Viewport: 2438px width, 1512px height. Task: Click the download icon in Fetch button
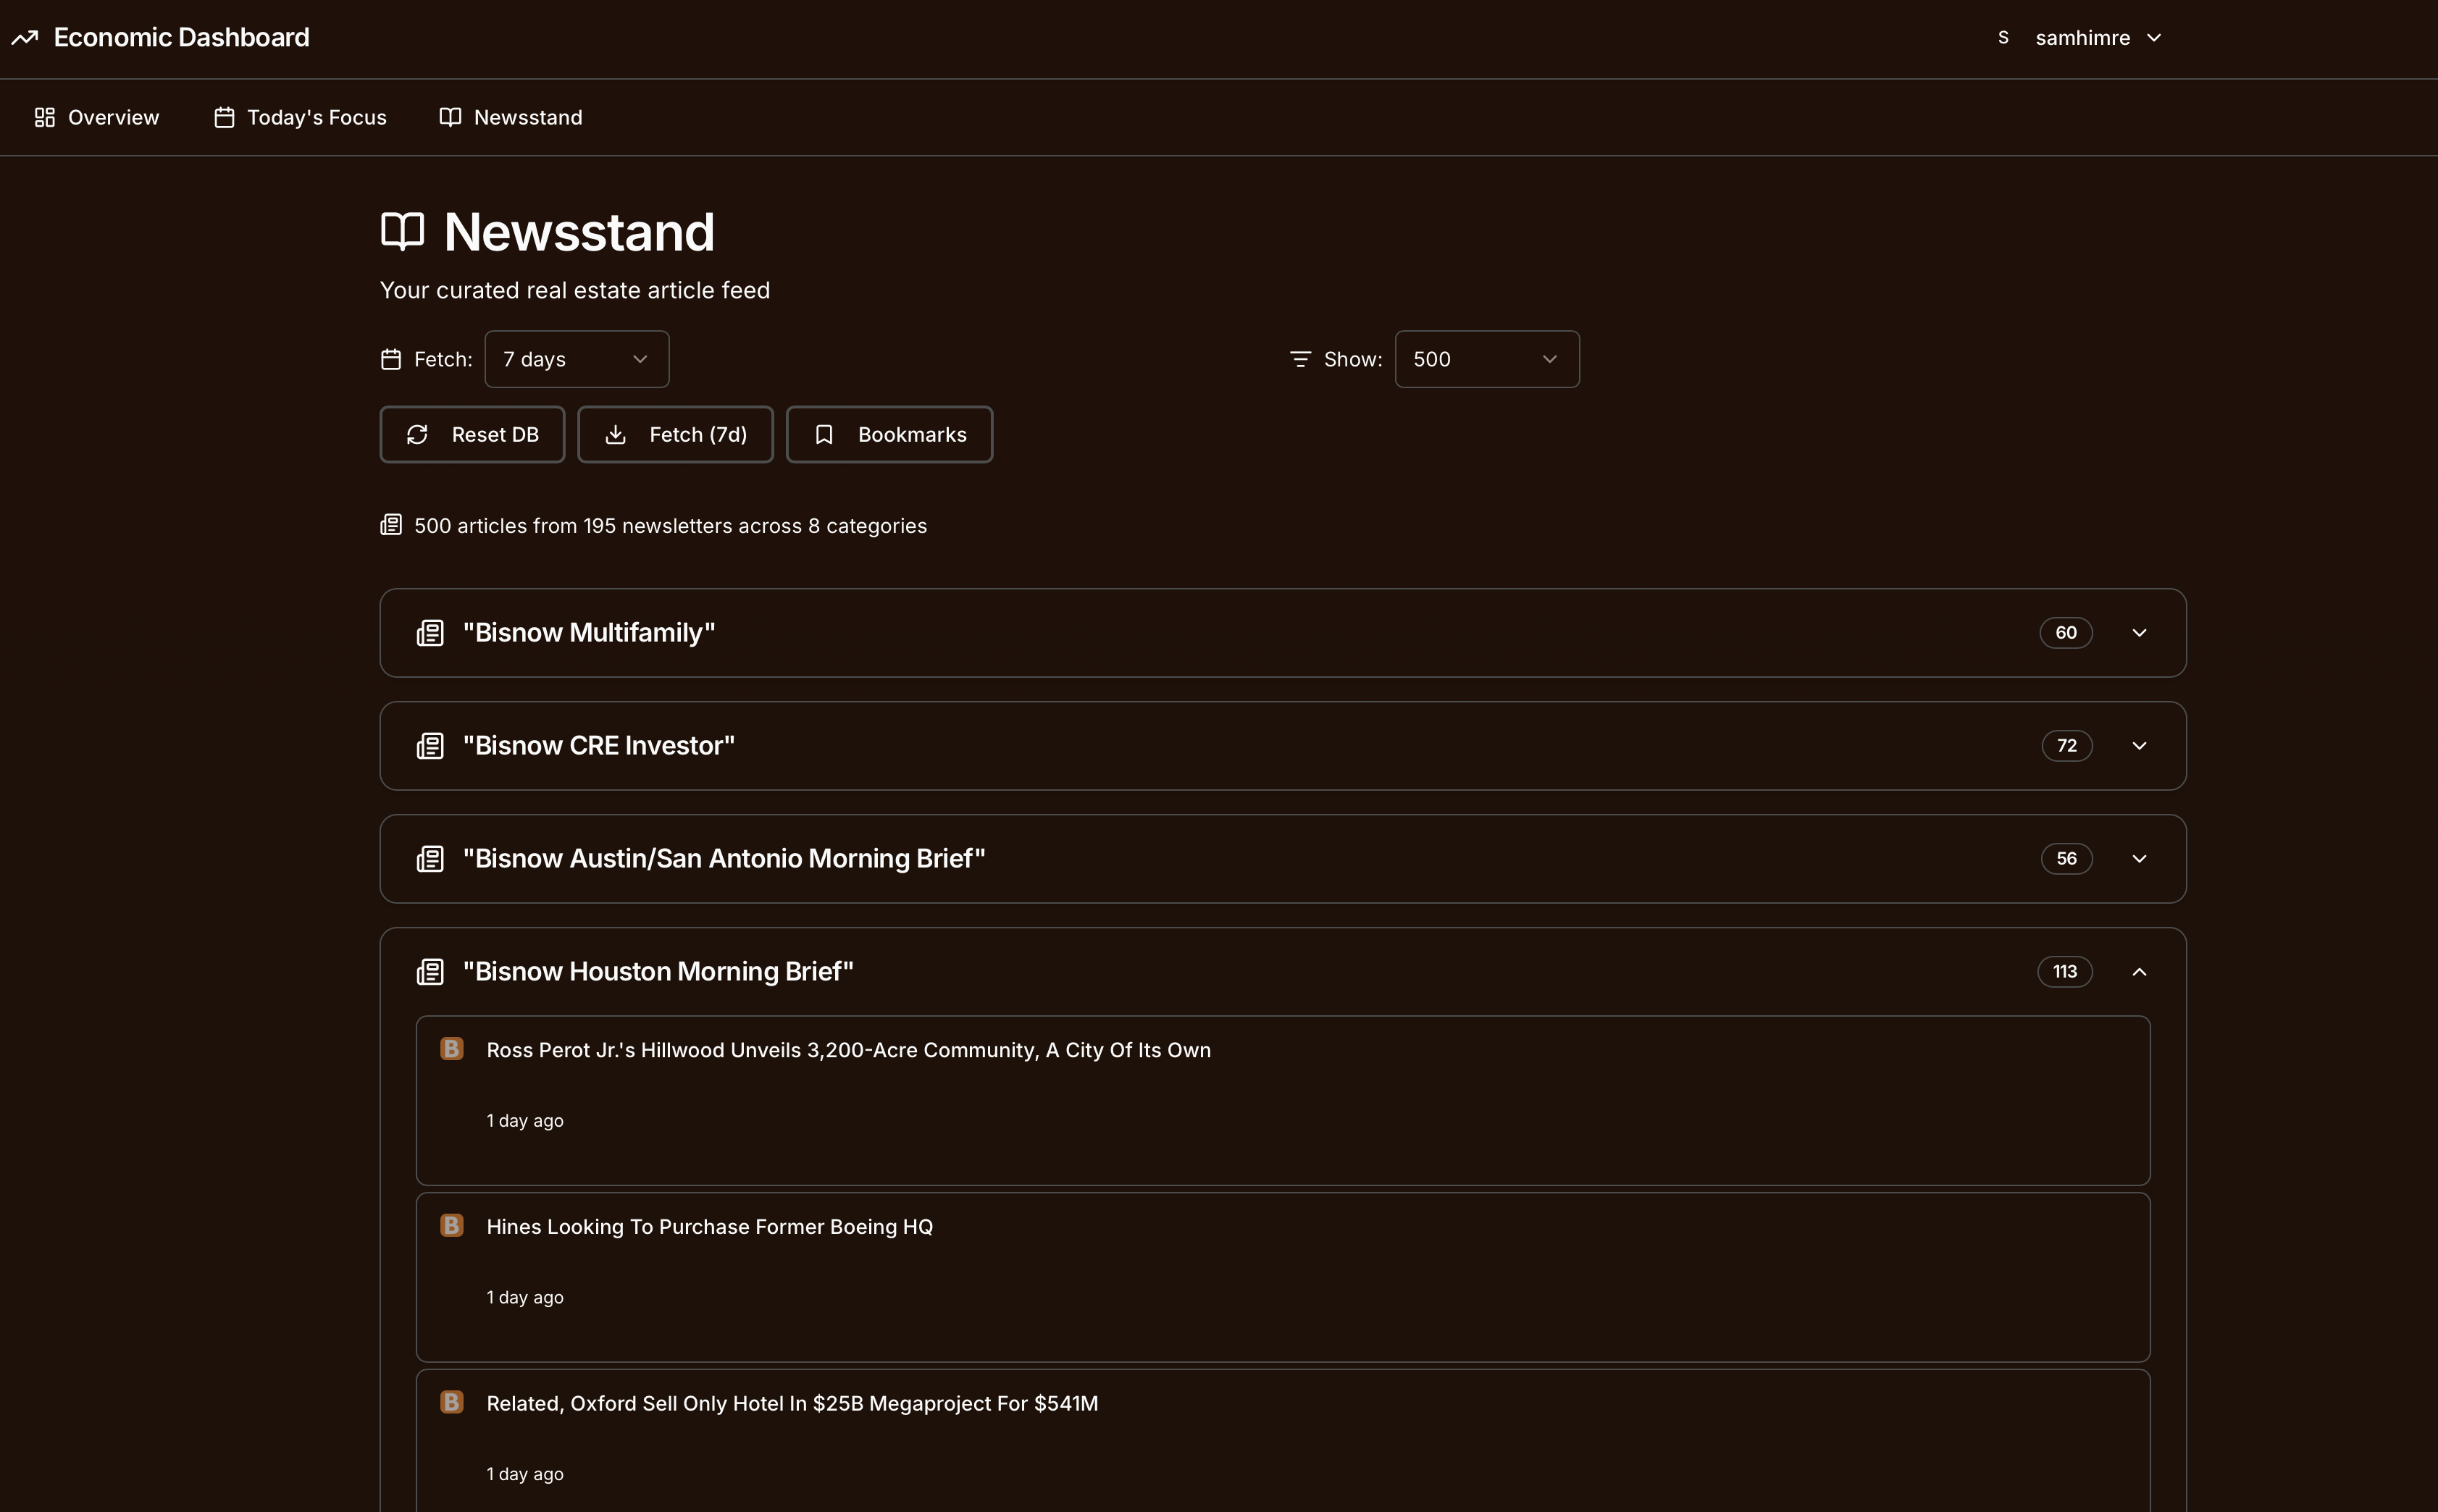616,434
